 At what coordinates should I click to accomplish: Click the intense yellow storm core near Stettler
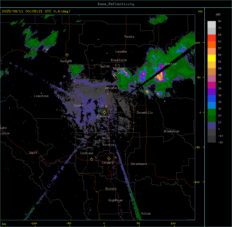click(x=160, y=77)
